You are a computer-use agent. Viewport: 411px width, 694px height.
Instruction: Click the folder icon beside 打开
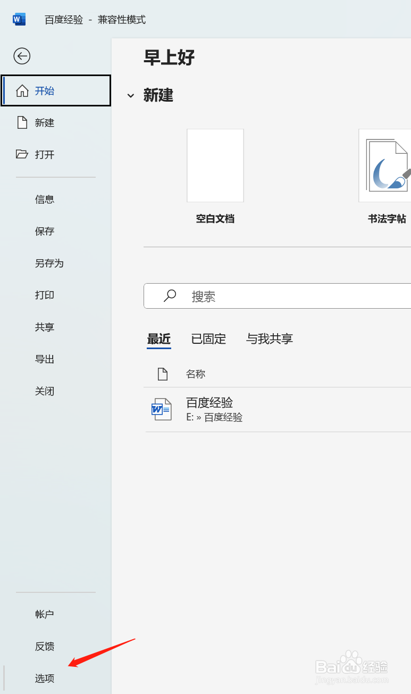click(22, 154)
